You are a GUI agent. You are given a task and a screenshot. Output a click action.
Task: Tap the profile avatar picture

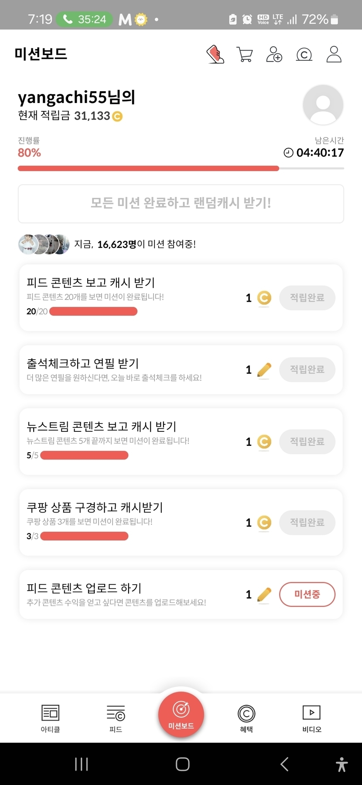[x=323, y=105]
